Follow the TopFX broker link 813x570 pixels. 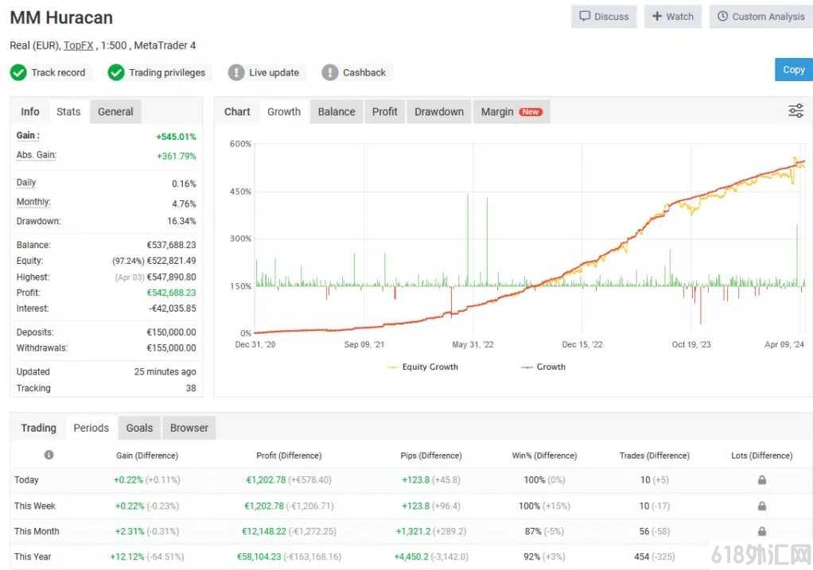pos(78,45)
